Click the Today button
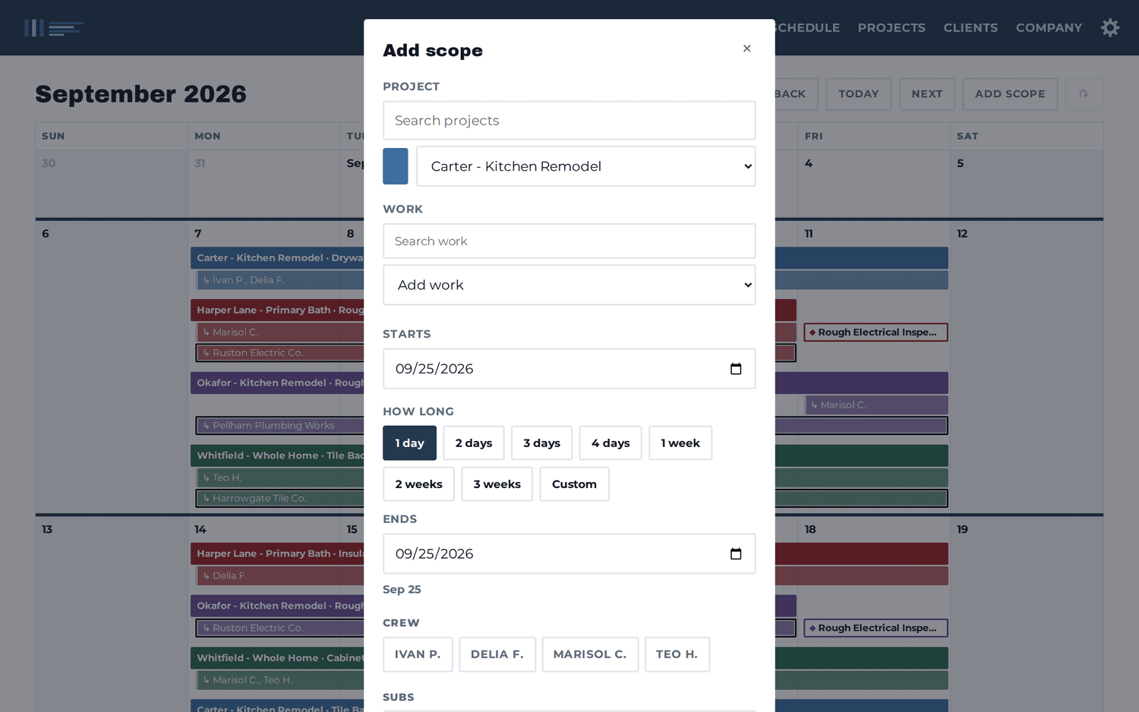1139x712 pixels. click(x=859, y=94)
